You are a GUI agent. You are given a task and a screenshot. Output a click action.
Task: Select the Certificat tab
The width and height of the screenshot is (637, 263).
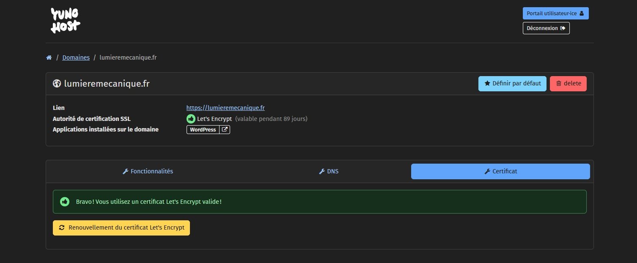pyautogui.click(x=500, y=171)
